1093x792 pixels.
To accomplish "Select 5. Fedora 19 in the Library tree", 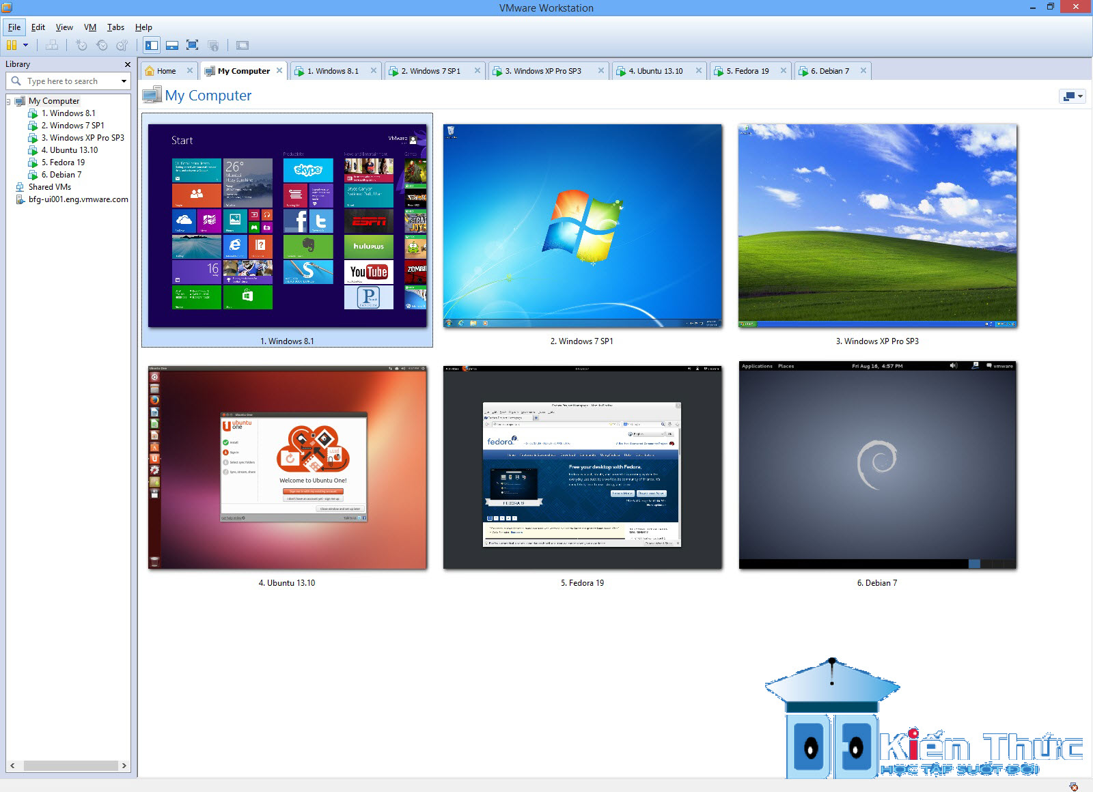I will tap(63, 162).
